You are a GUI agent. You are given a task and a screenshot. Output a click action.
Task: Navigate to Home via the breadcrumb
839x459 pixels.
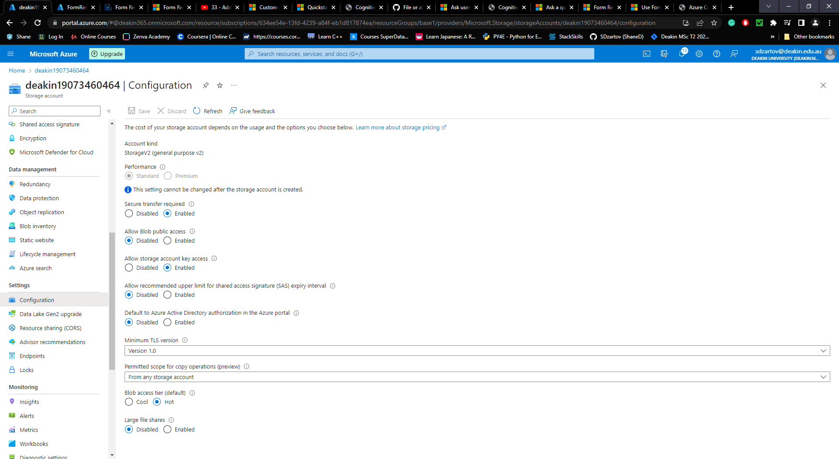coord(17,70)
